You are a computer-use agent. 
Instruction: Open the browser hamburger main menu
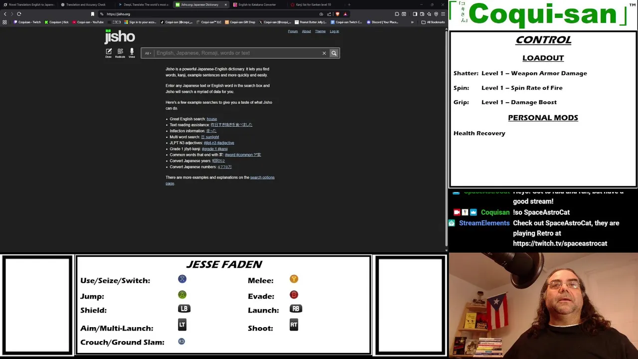(x=443, y=14)
